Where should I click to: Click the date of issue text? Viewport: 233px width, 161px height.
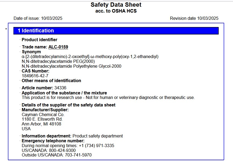pyautogui.click(x=38, y=18)
